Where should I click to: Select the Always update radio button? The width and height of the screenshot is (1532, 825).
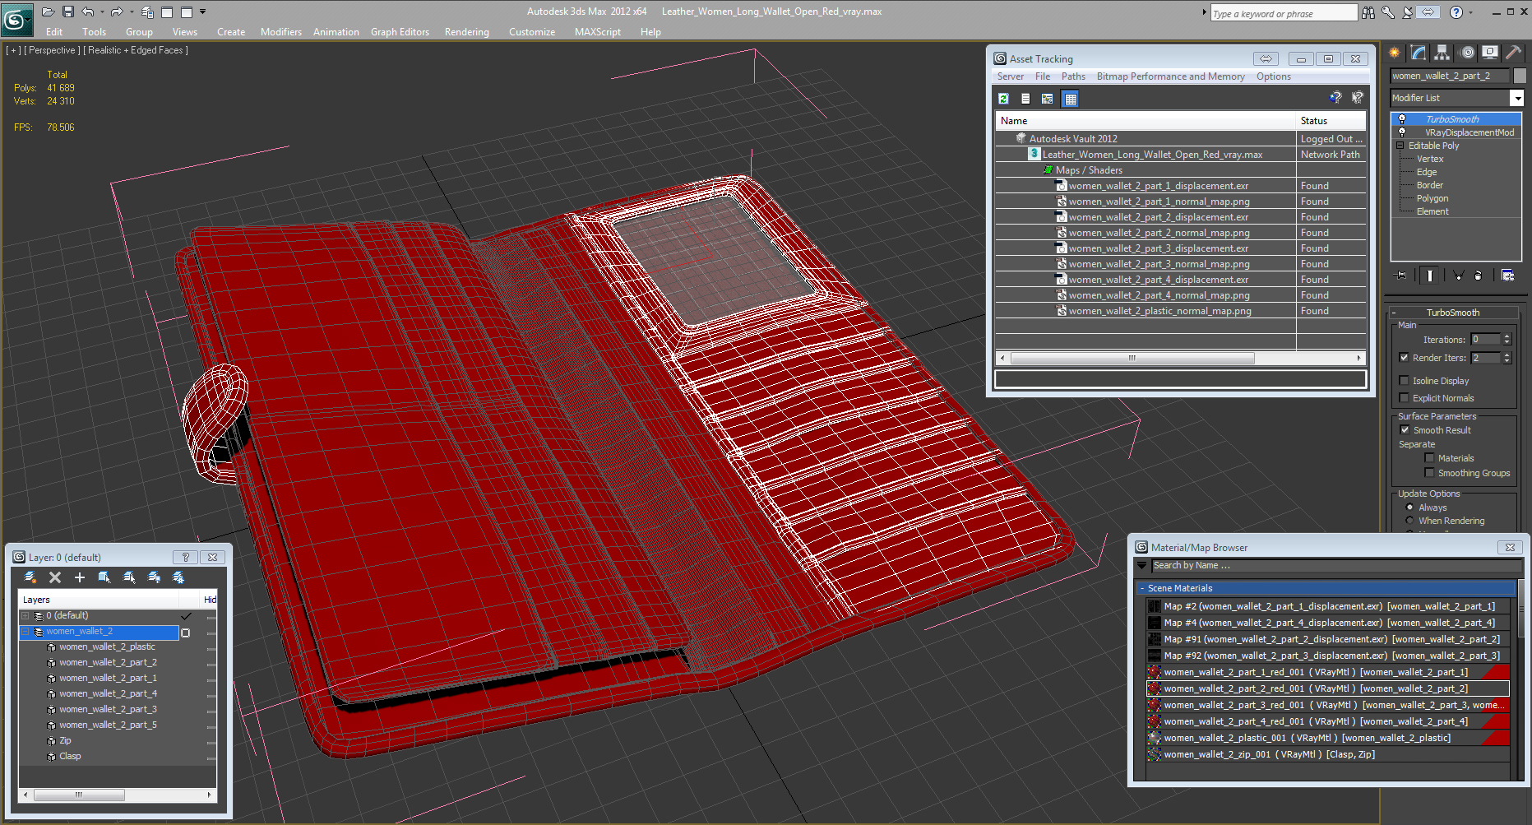click(1409, 508)
